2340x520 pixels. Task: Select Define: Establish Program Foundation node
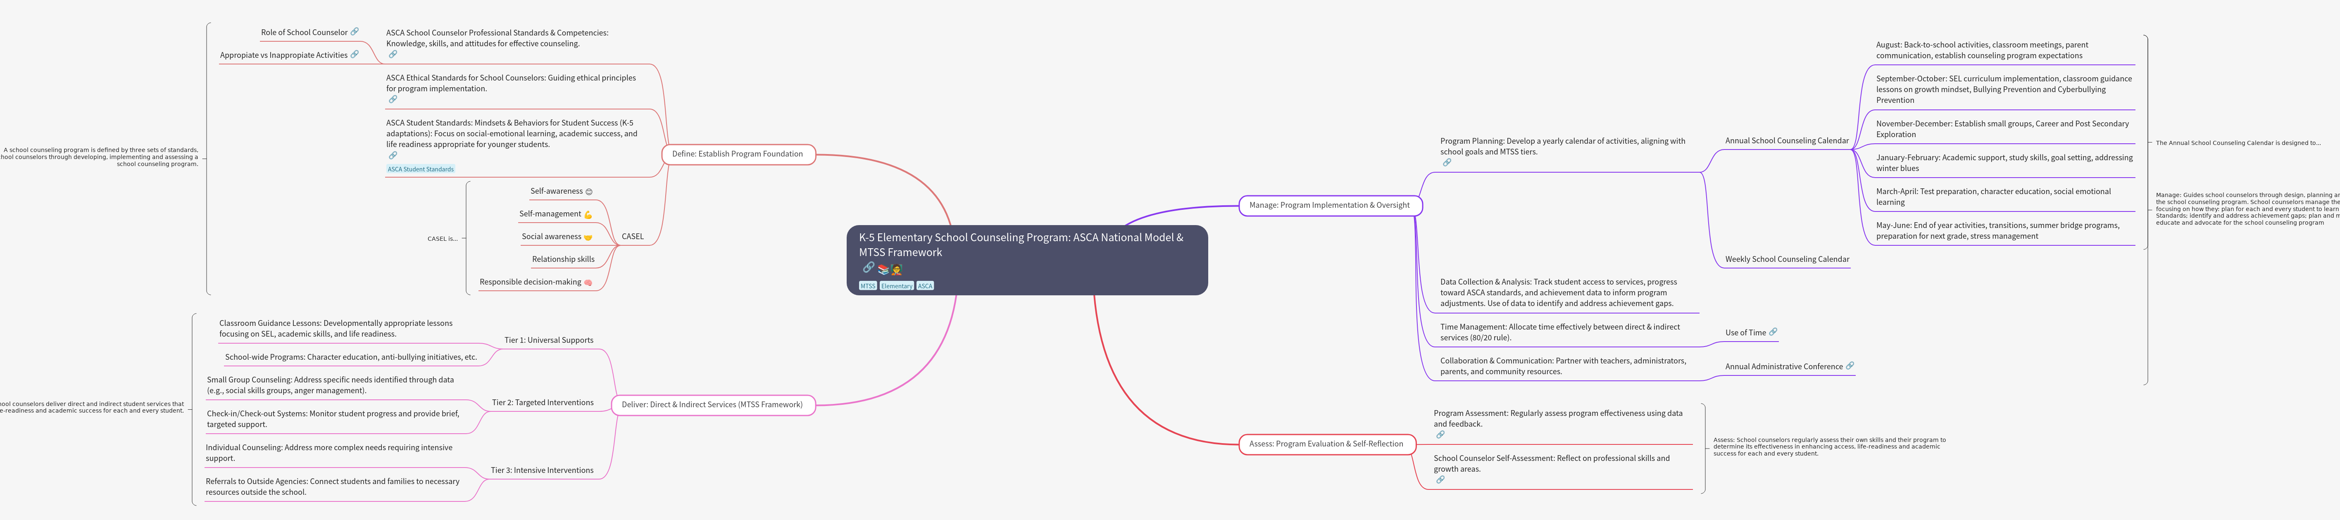(x=738, y=154)
